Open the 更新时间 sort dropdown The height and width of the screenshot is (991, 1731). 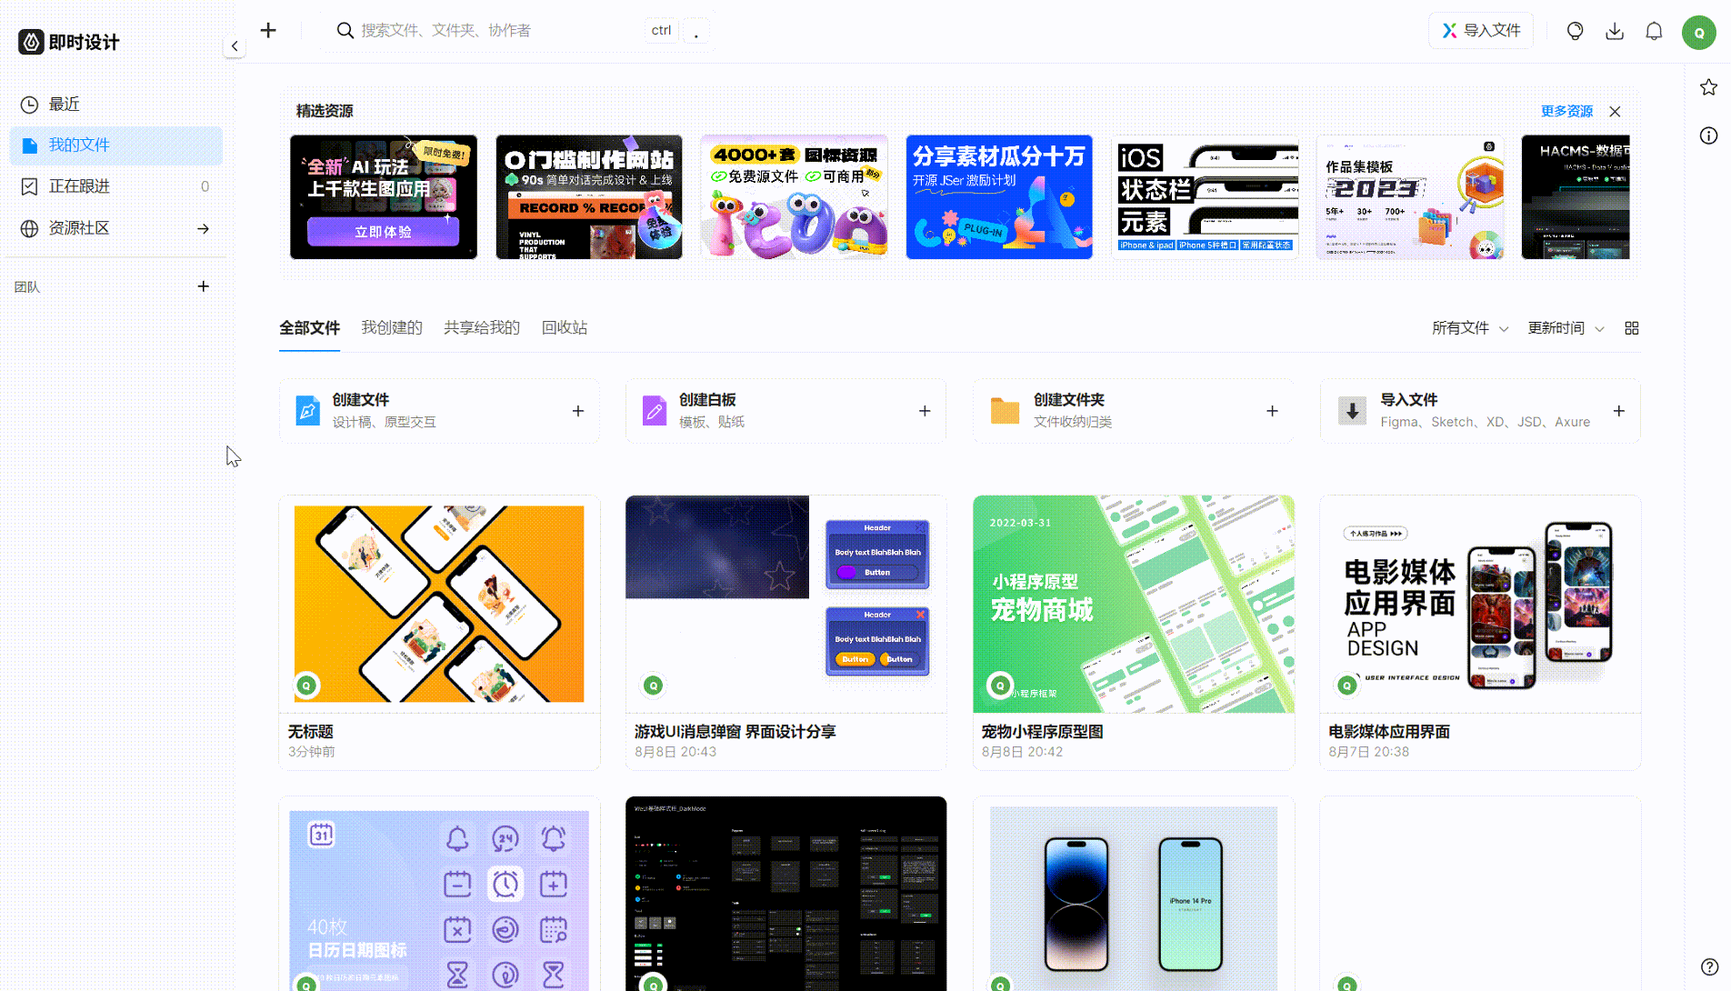click(x=1566, y=328)
